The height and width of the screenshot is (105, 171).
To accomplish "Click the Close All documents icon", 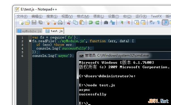I will tap(54, 23).
